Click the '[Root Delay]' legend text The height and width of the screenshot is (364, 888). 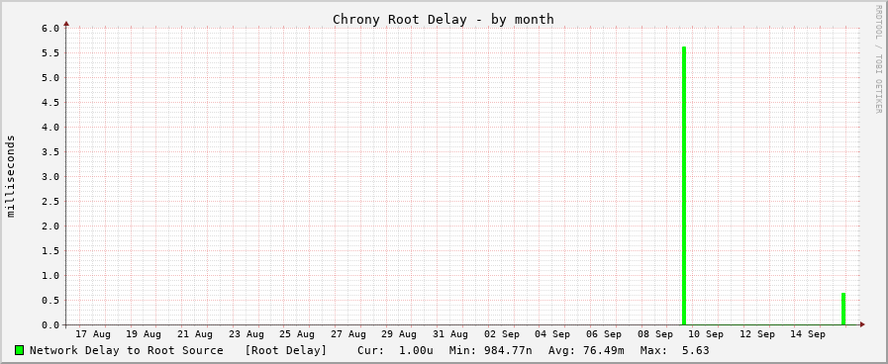click(x=286, y=350)
